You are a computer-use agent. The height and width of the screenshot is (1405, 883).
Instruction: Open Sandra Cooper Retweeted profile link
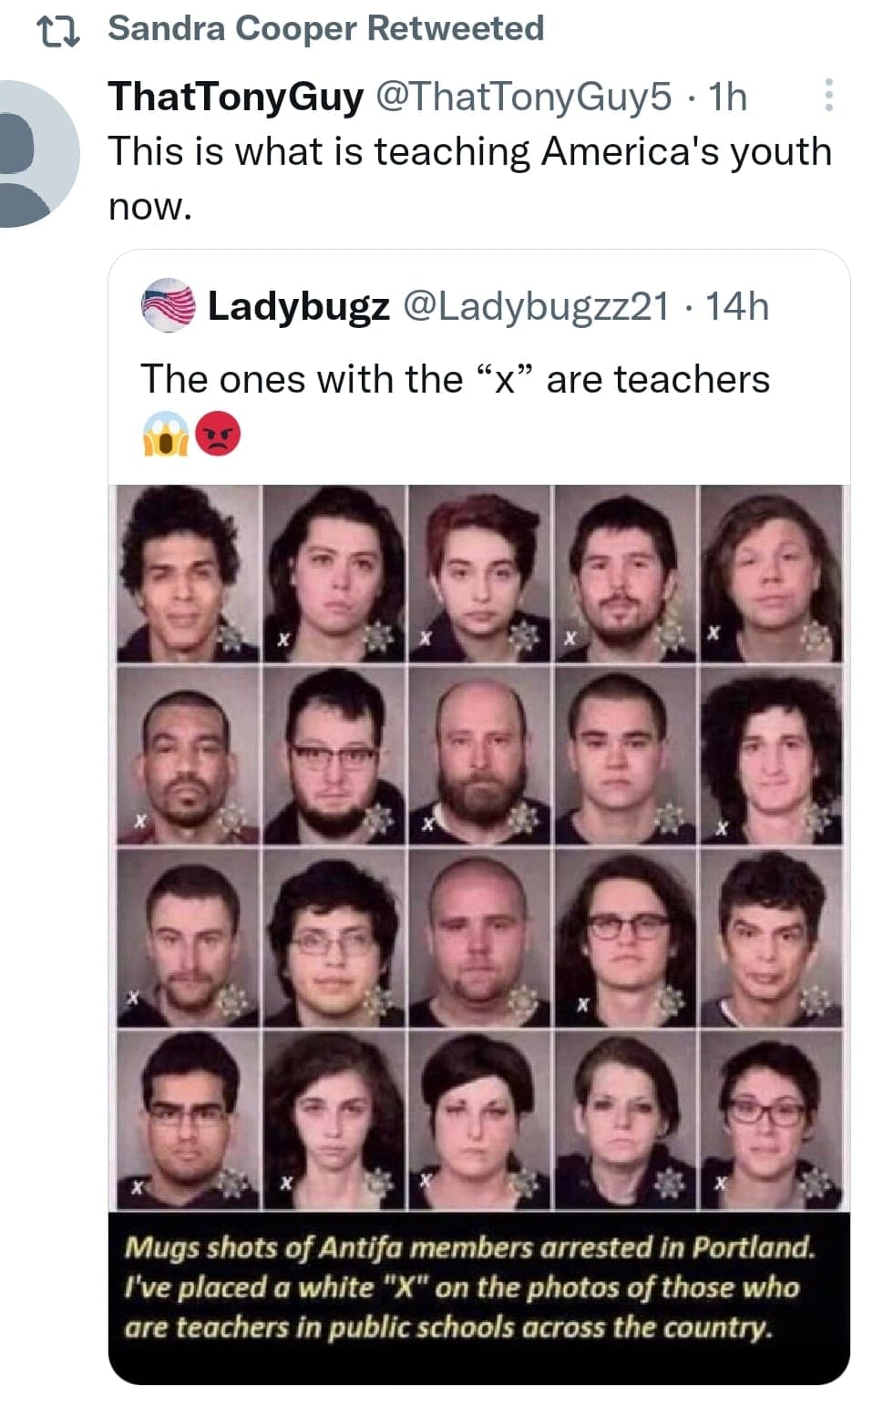pos(325,28)
